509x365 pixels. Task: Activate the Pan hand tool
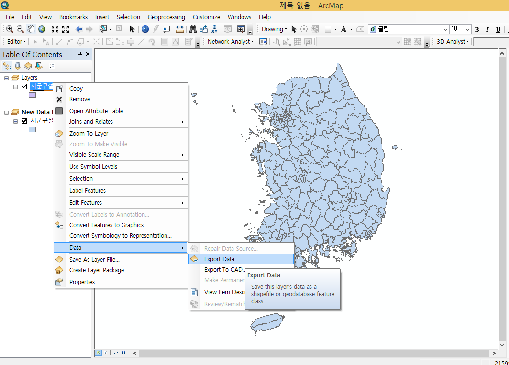pyautogui.click(x=31, y=29)
